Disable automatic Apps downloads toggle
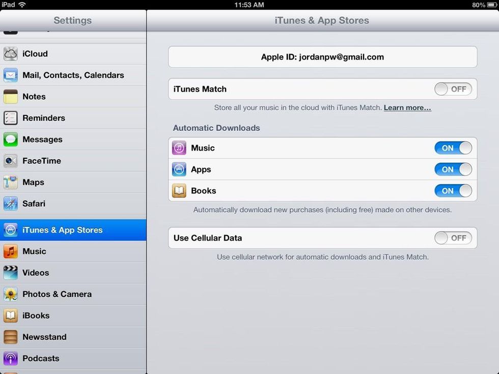The image size is (499, 374). coord(453,169)
